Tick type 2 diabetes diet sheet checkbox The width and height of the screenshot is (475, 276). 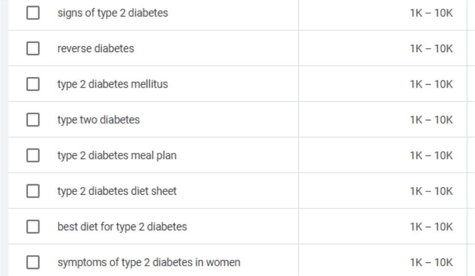pos(33,191)
